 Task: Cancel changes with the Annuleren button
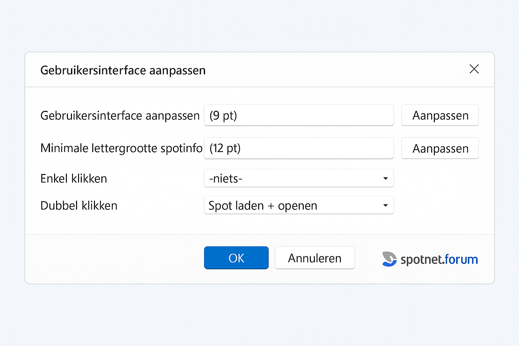315,258
